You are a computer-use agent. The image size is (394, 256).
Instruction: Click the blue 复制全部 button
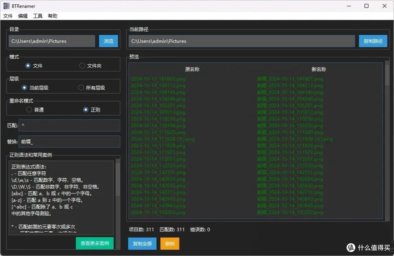pos(142,244)
